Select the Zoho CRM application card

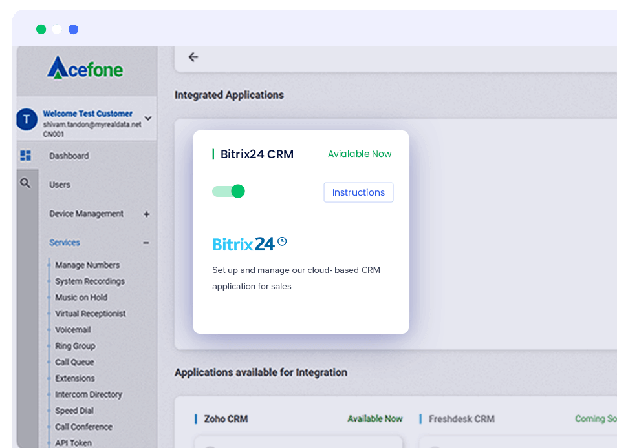pos(226,419)
